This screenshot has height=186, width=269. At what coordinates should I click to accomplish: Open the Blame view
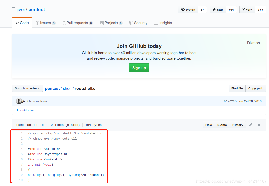pos(222,125)
